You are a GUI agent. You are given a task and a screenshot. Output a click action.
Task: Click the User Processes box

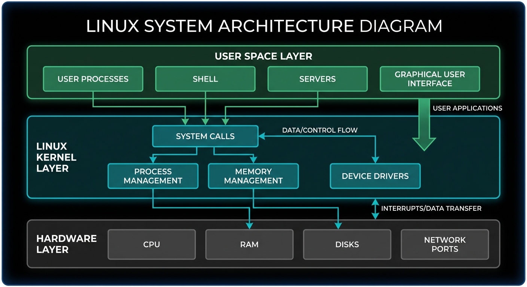point(93,79)
